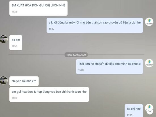
Task: Jump to latest message with down-chevron button
Action: click(x=150, y=111)
